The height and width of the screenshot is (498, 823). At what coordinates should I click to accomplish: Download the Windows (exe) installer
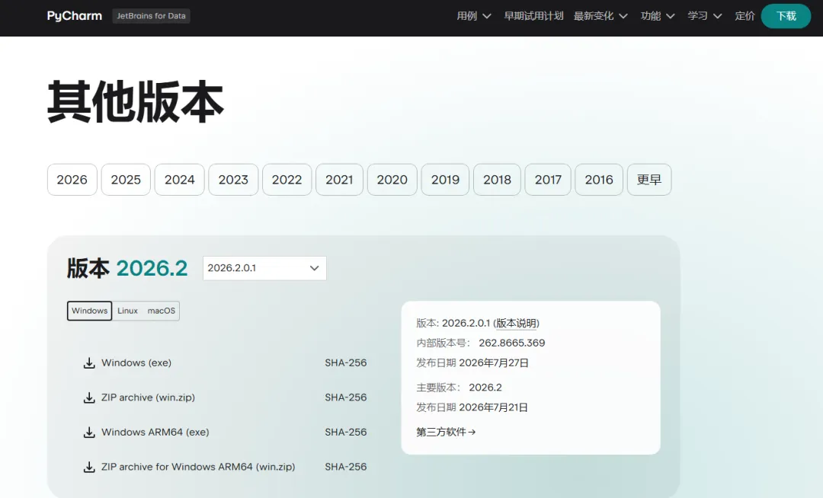[x=136, y=362]
